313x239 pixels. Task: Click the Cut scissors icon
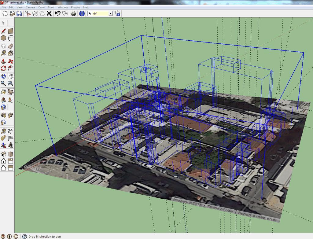pos(28,13)
